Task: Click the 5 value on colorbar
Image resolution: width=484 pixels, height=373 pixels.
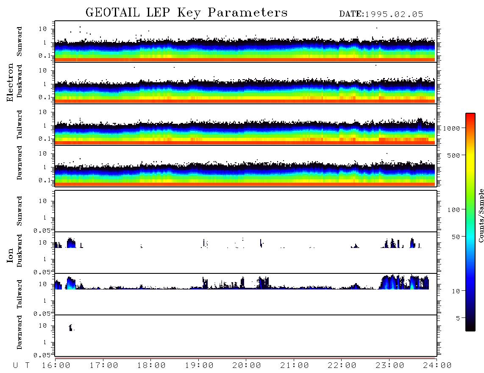Action: pos(458,318)
